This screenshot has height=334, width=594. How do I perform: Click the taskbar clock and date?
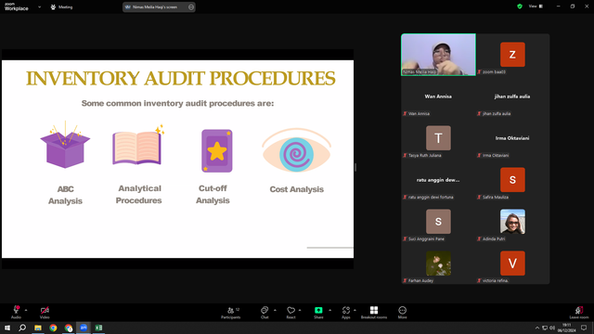(x=566, y=328)
